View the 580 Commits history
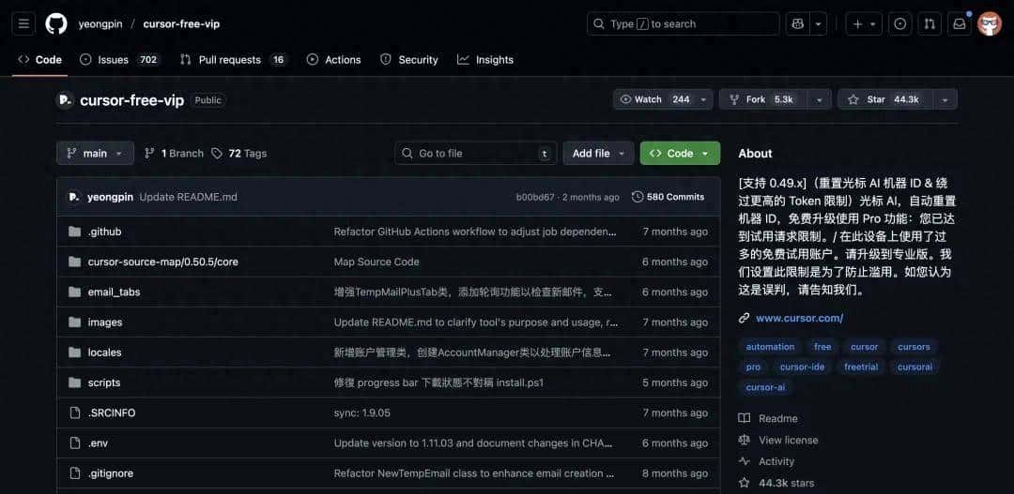This screenshot has width=1014, height=494. (668, 197)
